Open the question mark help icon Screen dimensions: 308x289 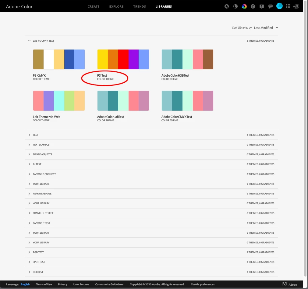pyautogui.click(x=253, y=6)
